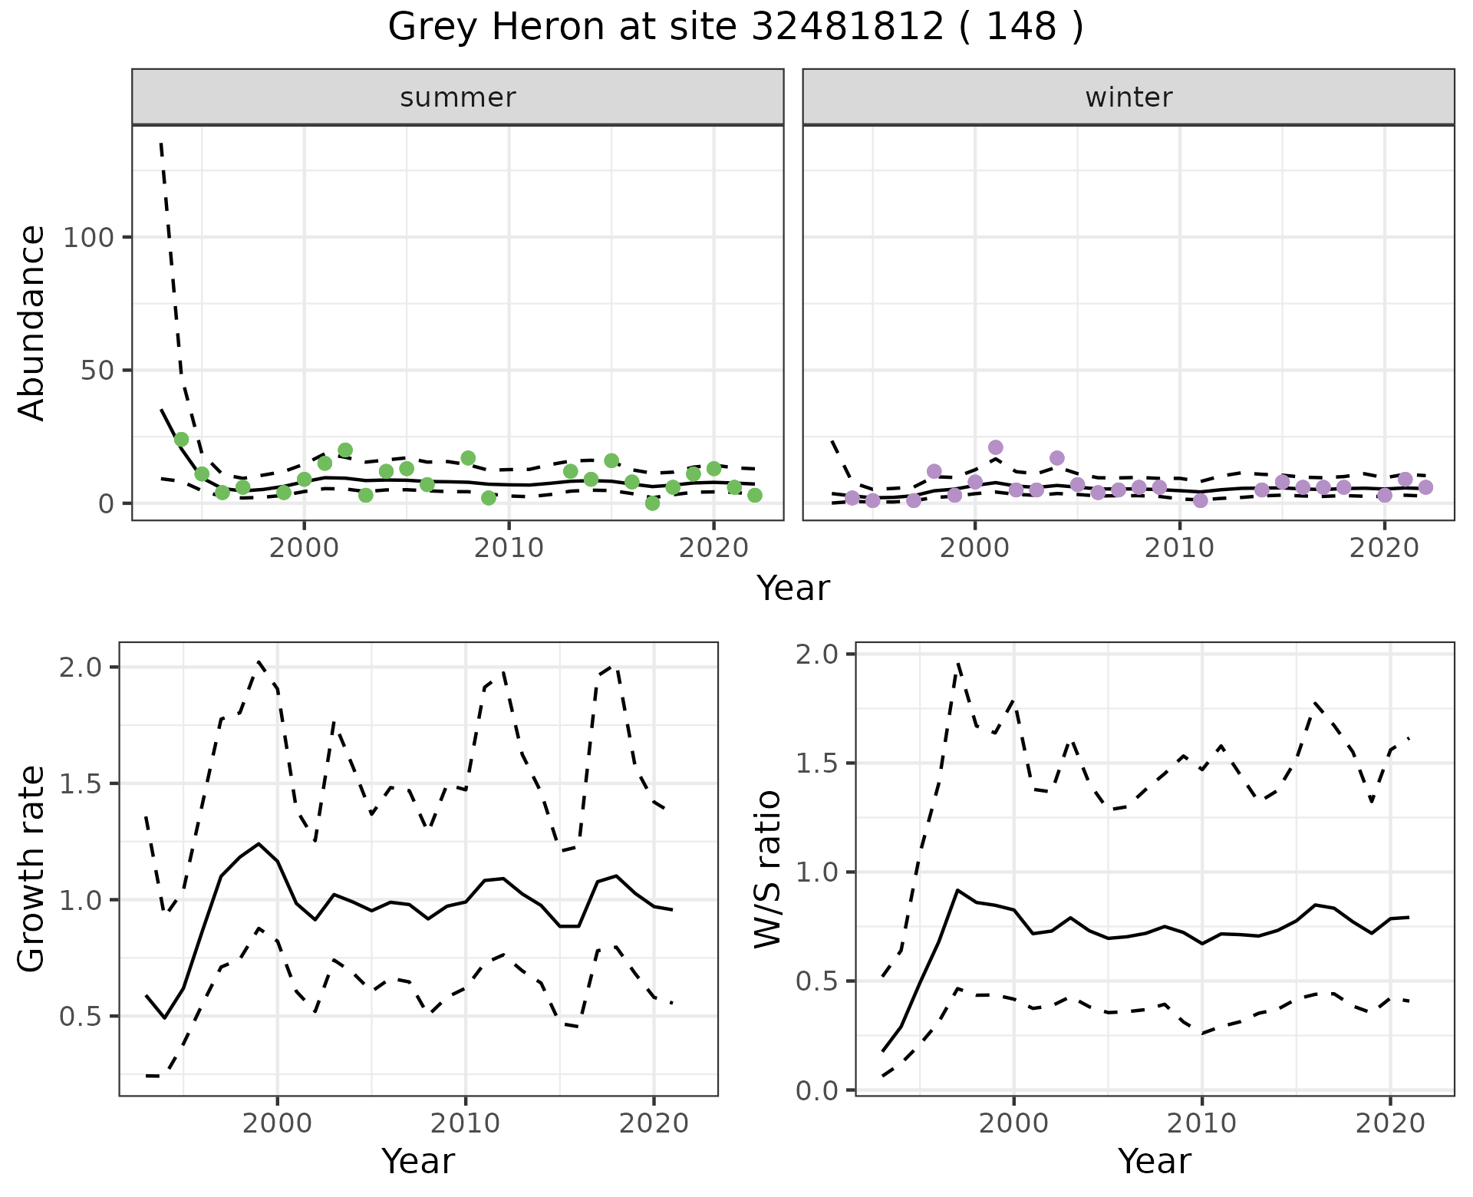Click the 'Year' label below Growth rate plot

(418, 1161)
